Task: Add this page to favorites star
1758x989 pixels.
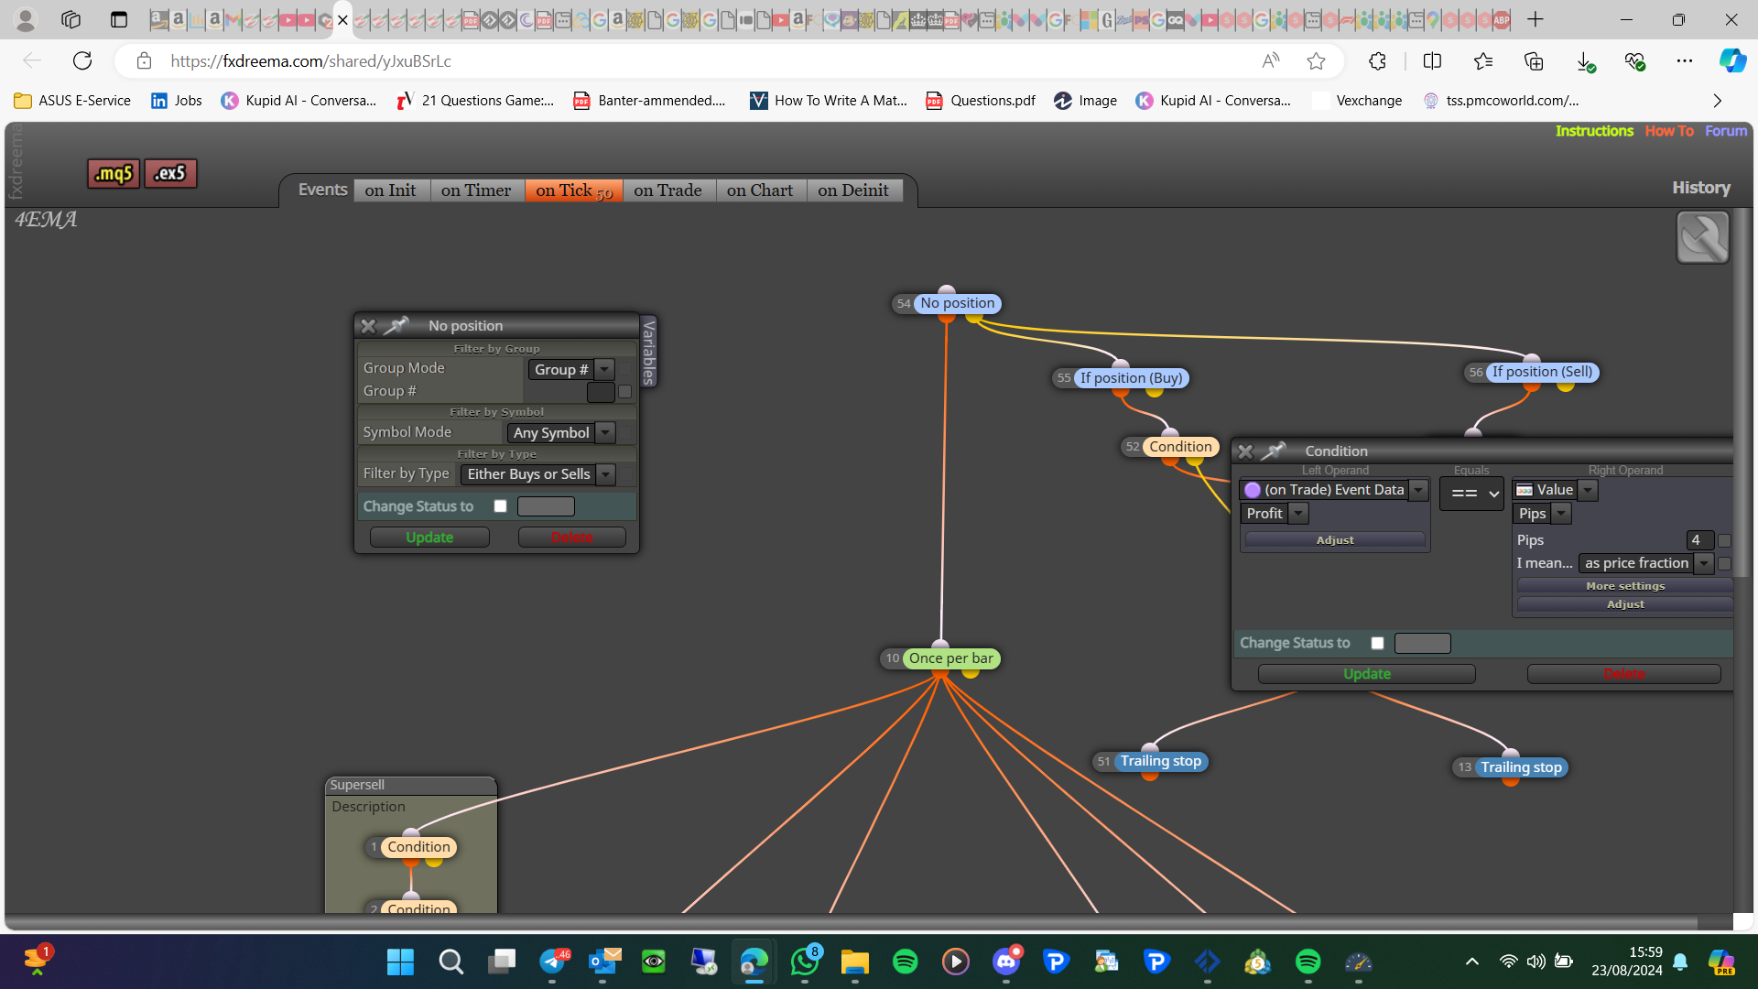Action: [1316, 60]
